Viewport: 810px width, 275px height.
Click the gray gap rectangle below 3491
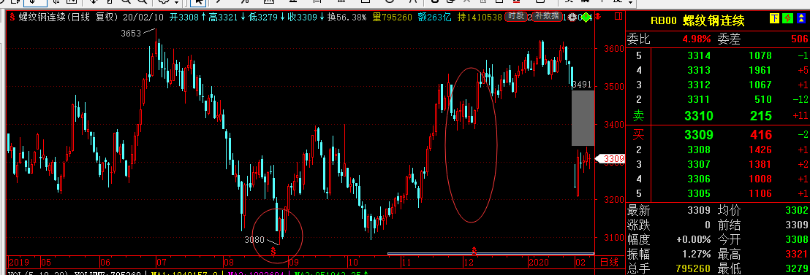click(583, 118)
